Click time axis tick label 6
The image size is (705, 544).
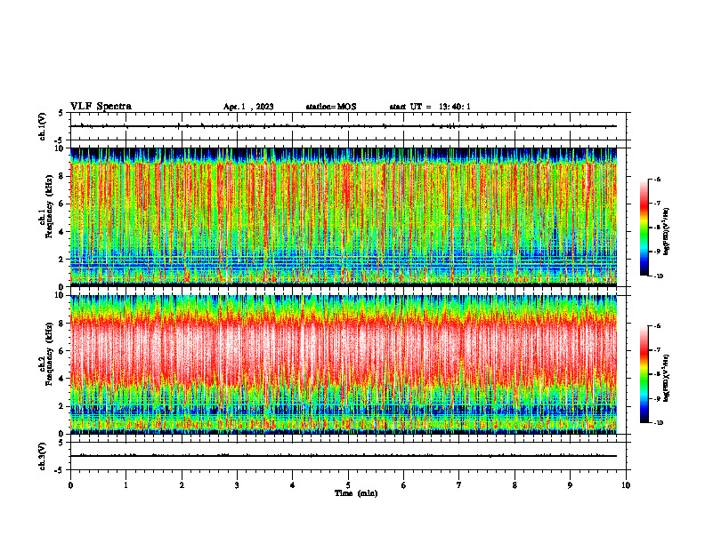point(404,485)
